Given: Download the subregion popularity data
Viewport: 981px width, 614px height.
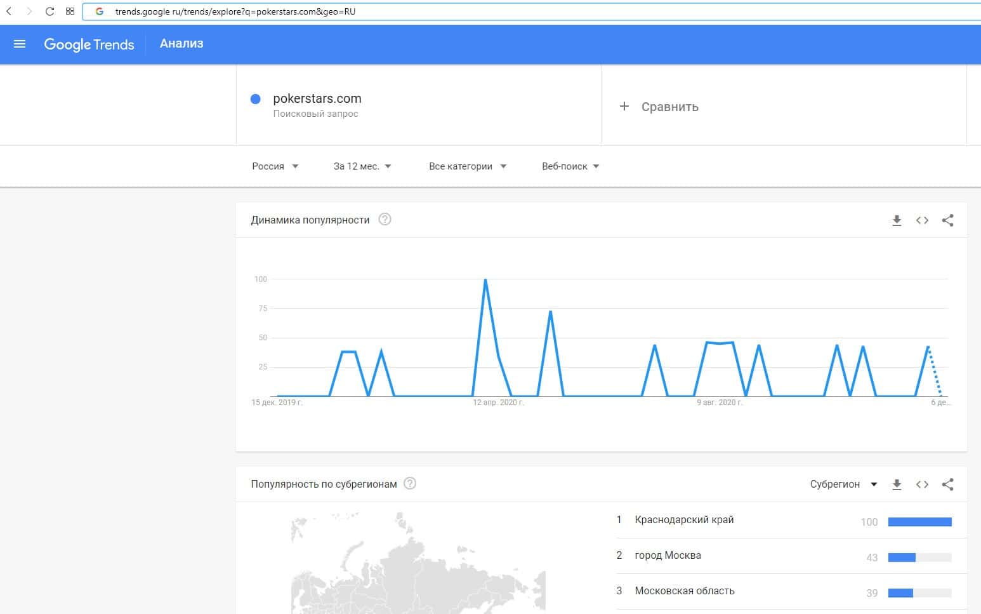Looking at the screenshot, I should [x=897, y=484].
